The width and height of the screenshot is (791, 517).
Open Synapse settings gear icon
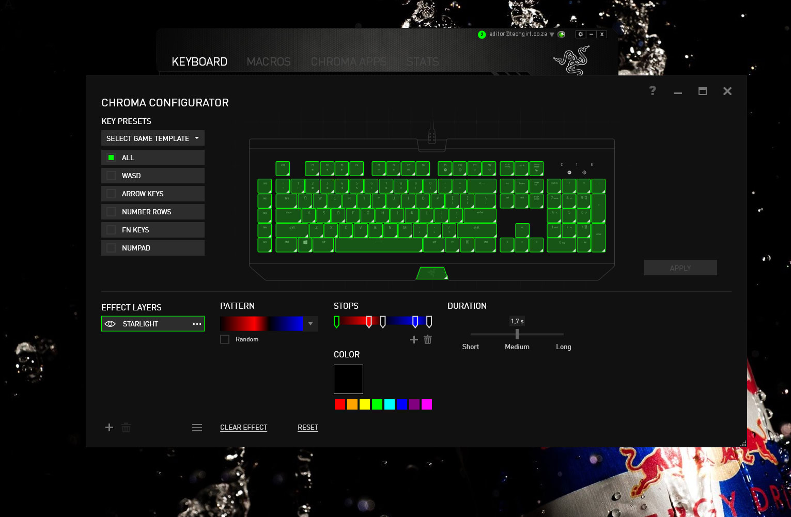581,35
